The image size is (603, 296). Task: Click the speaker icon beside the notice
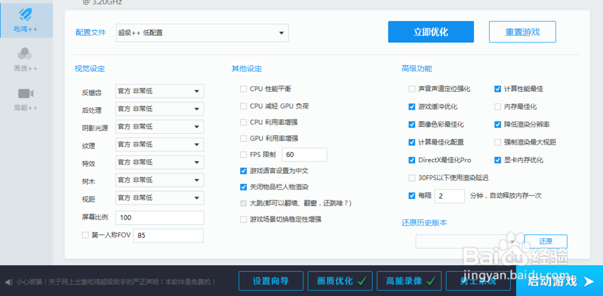pos(10,282)
